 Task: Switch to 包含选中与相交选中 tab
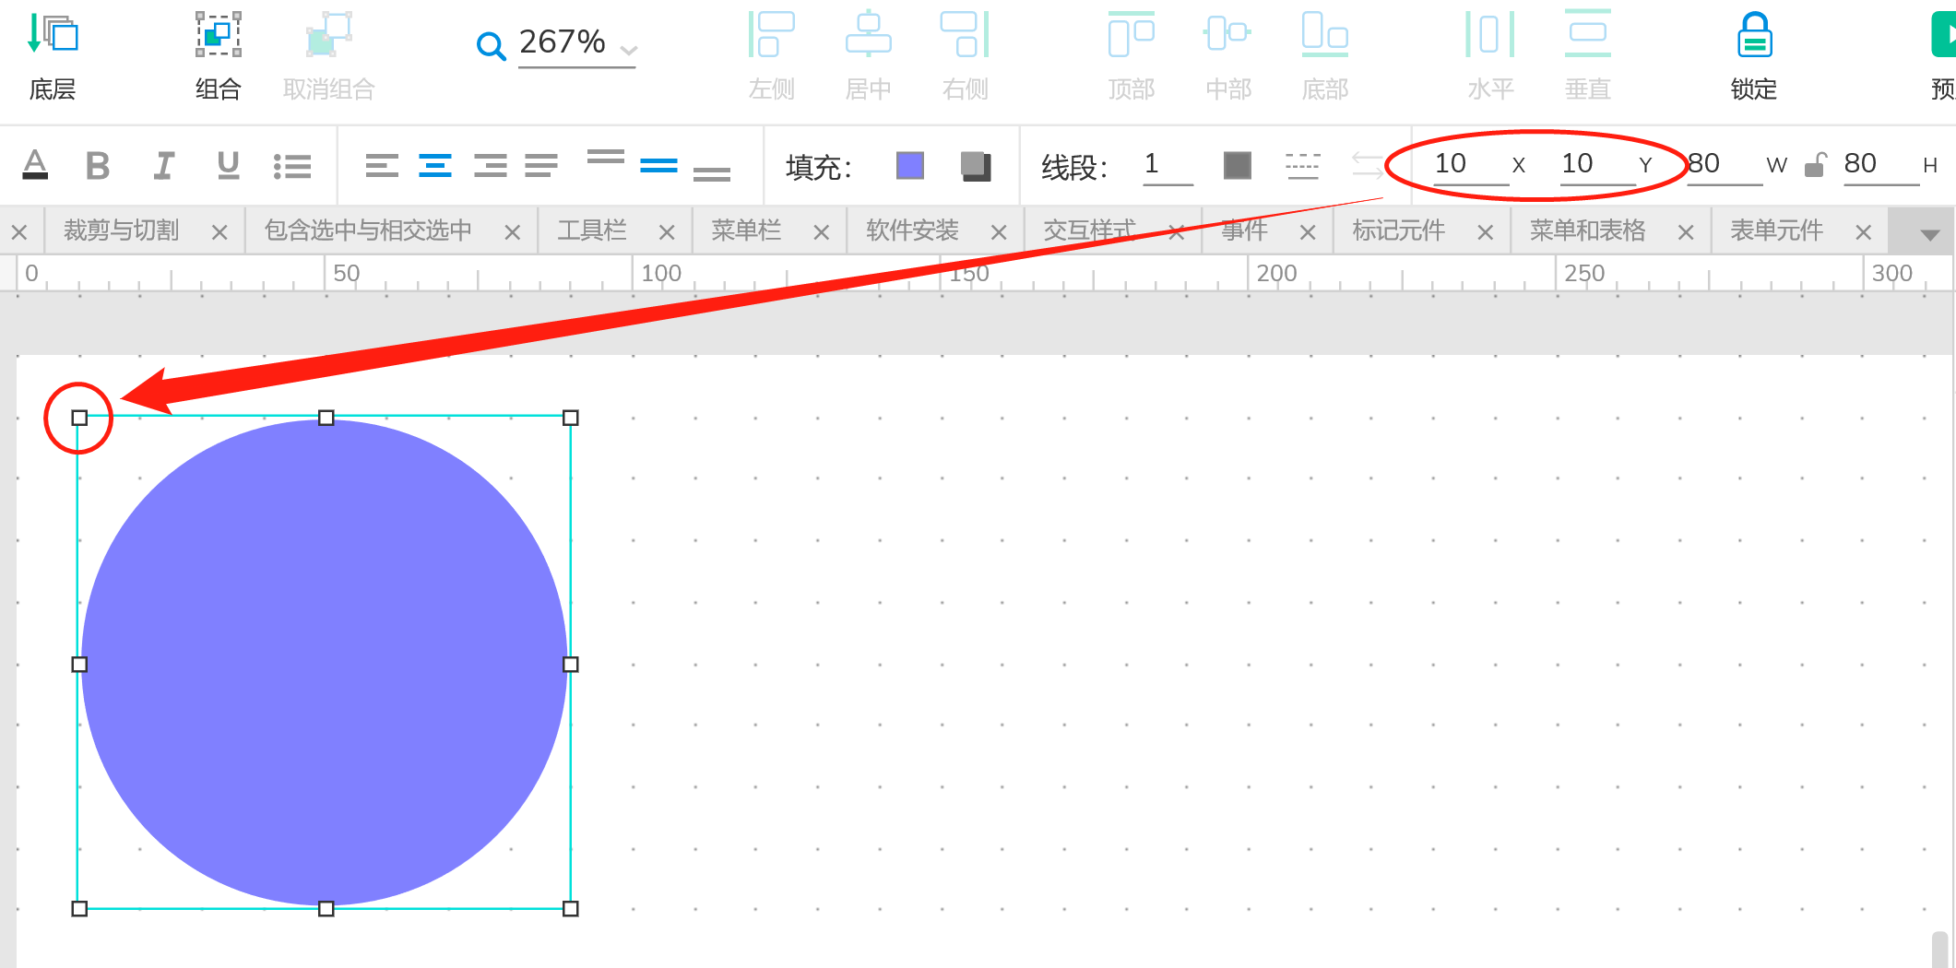(368, 230)
